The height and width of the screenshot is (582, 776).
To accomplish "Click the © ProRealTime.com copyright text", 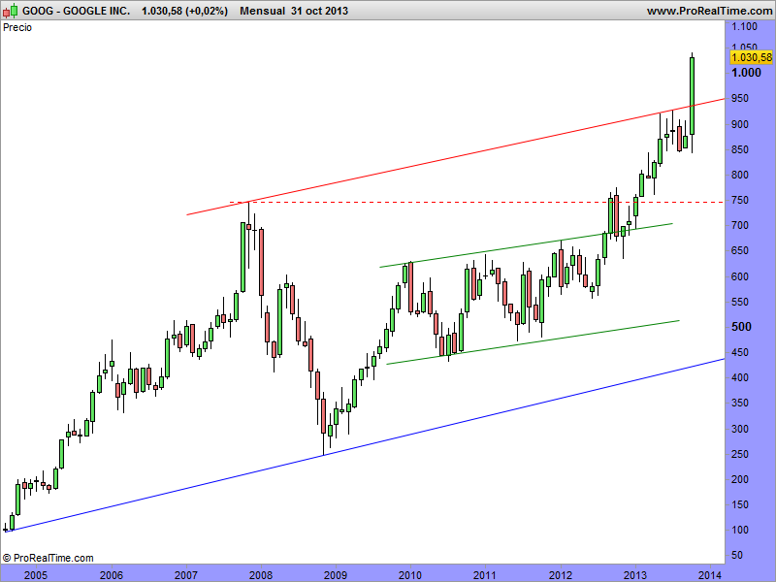I will (x=48, y=559).
